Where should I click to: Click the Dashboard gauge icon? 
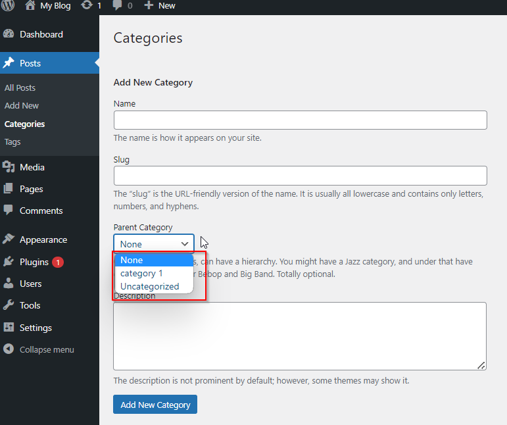coord(9,34)
